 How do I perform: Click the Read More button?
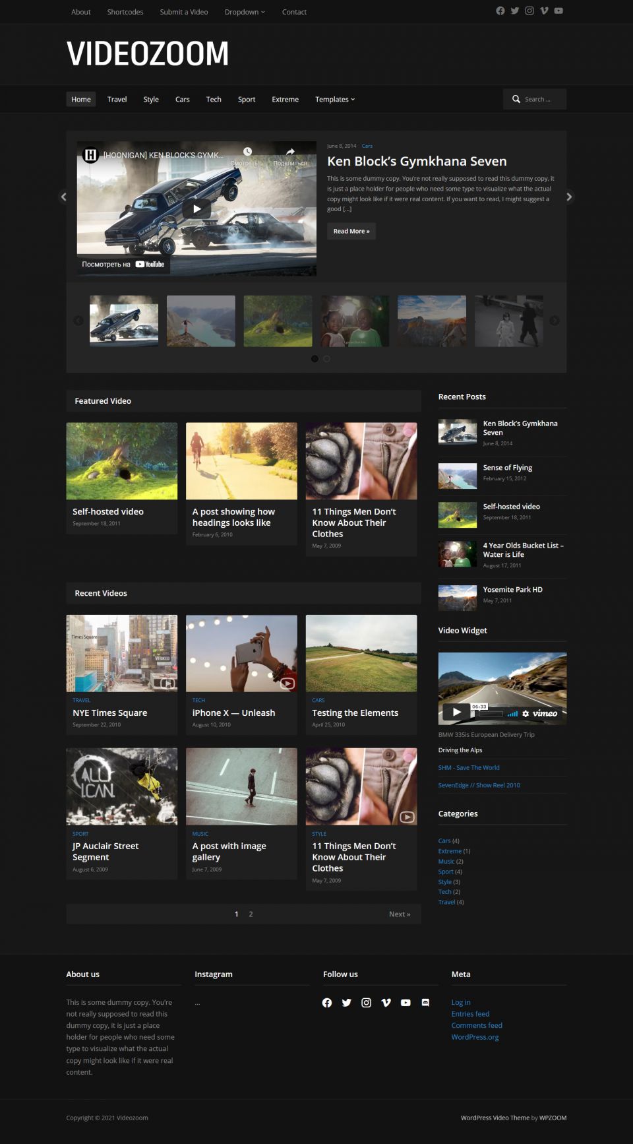coord(351,232)
